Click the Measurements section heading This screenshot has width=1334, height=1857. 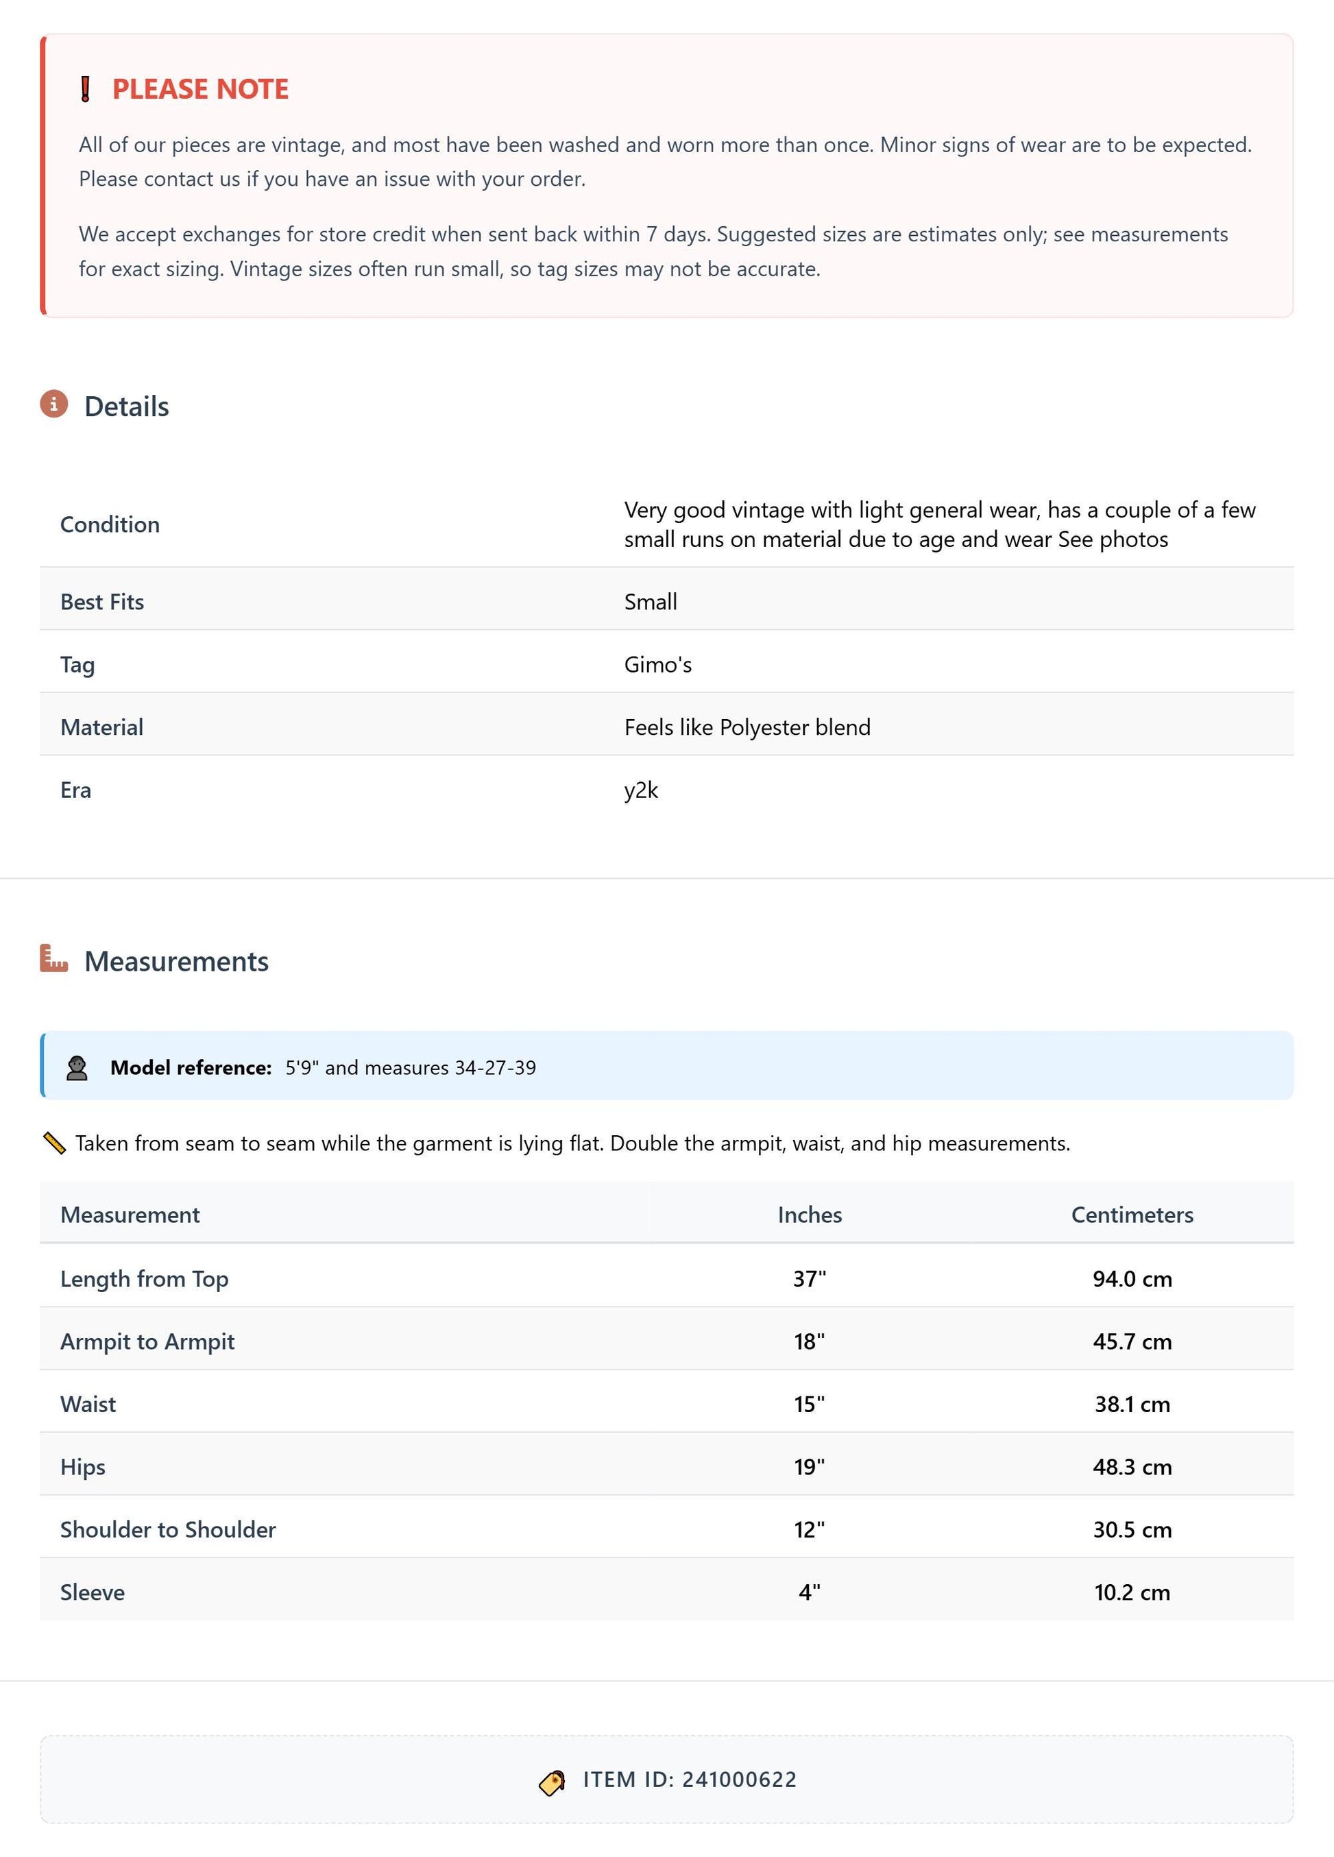pyautogui.click(x=177, y=961)
